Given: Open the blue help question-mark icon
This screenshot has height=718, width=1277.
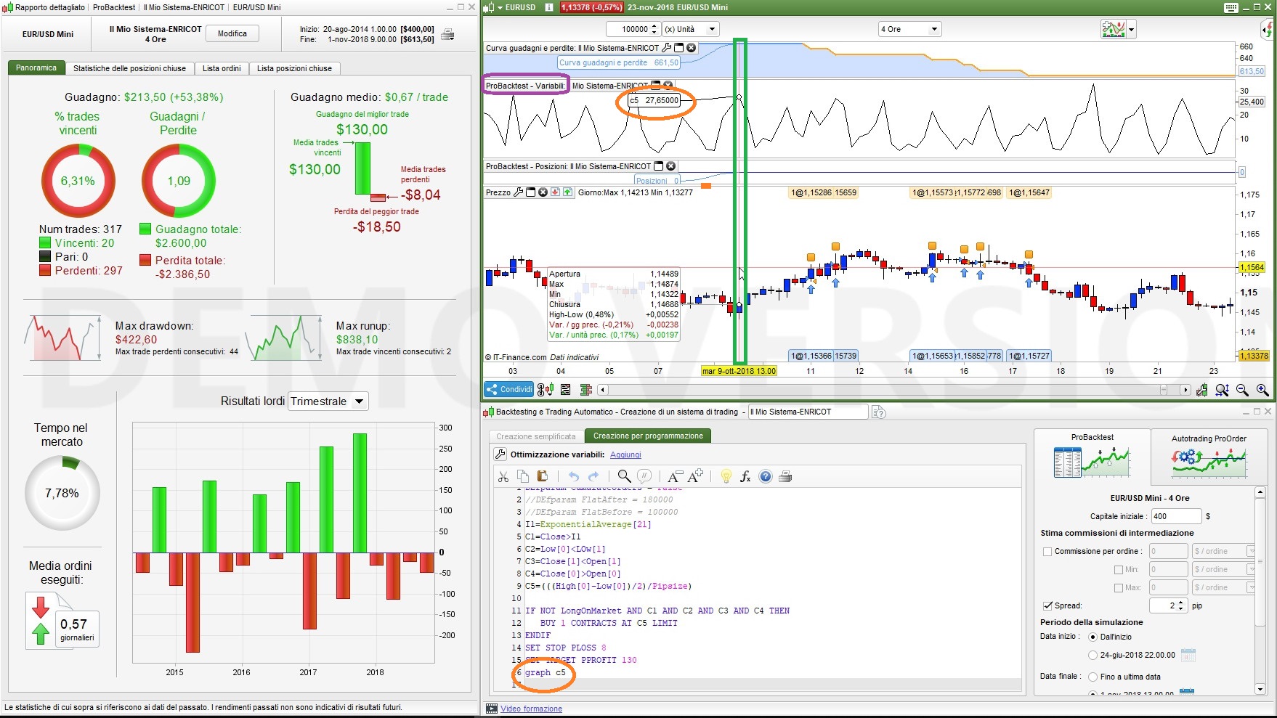Looking at the screenshot, I should (766, 476).
